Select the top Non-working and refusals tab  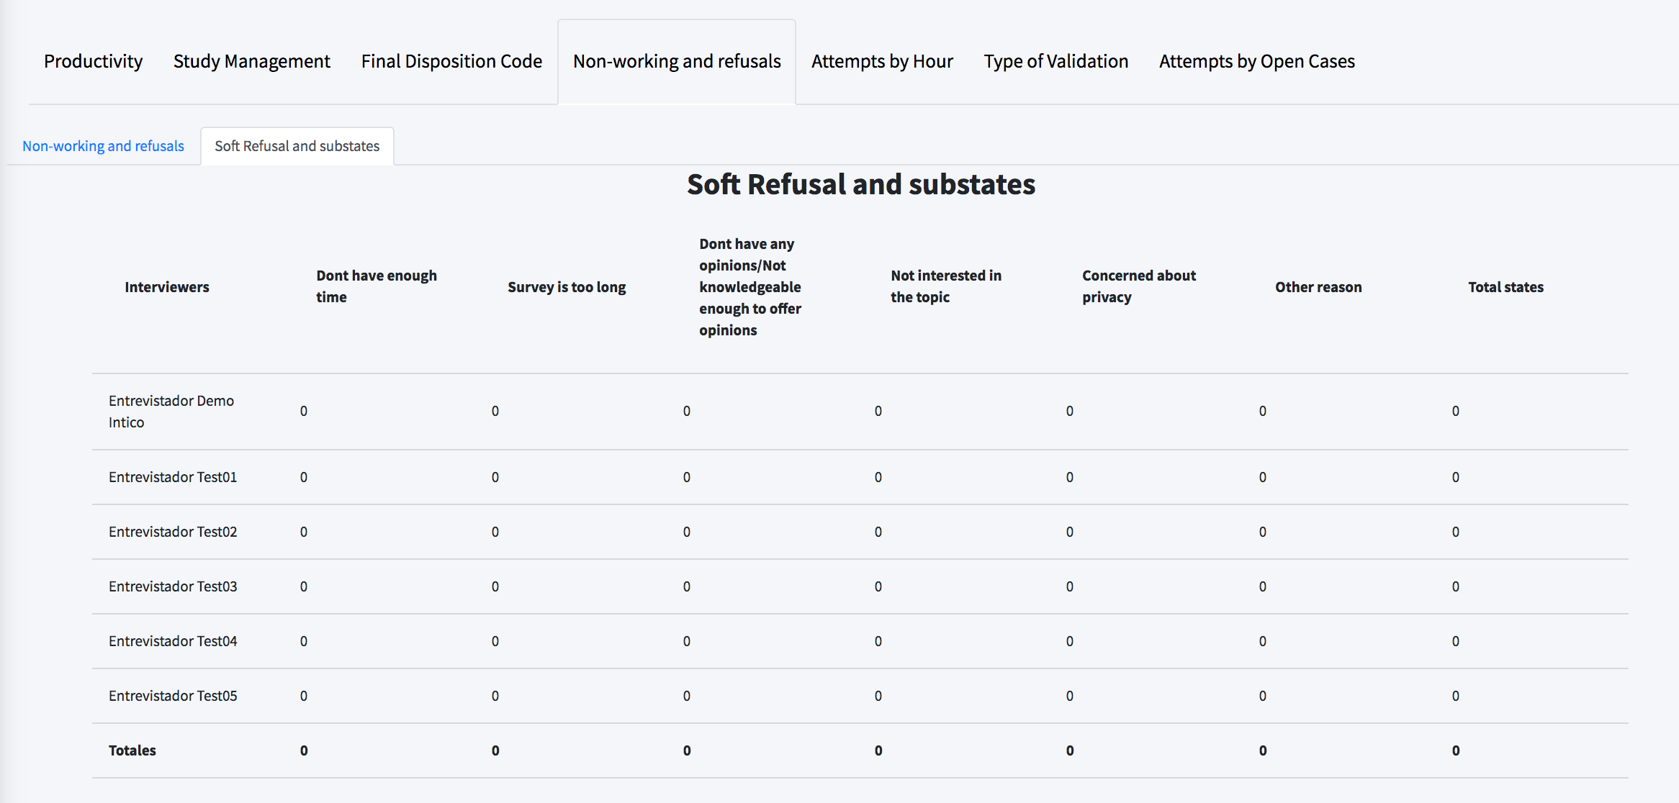coord(677,61)
